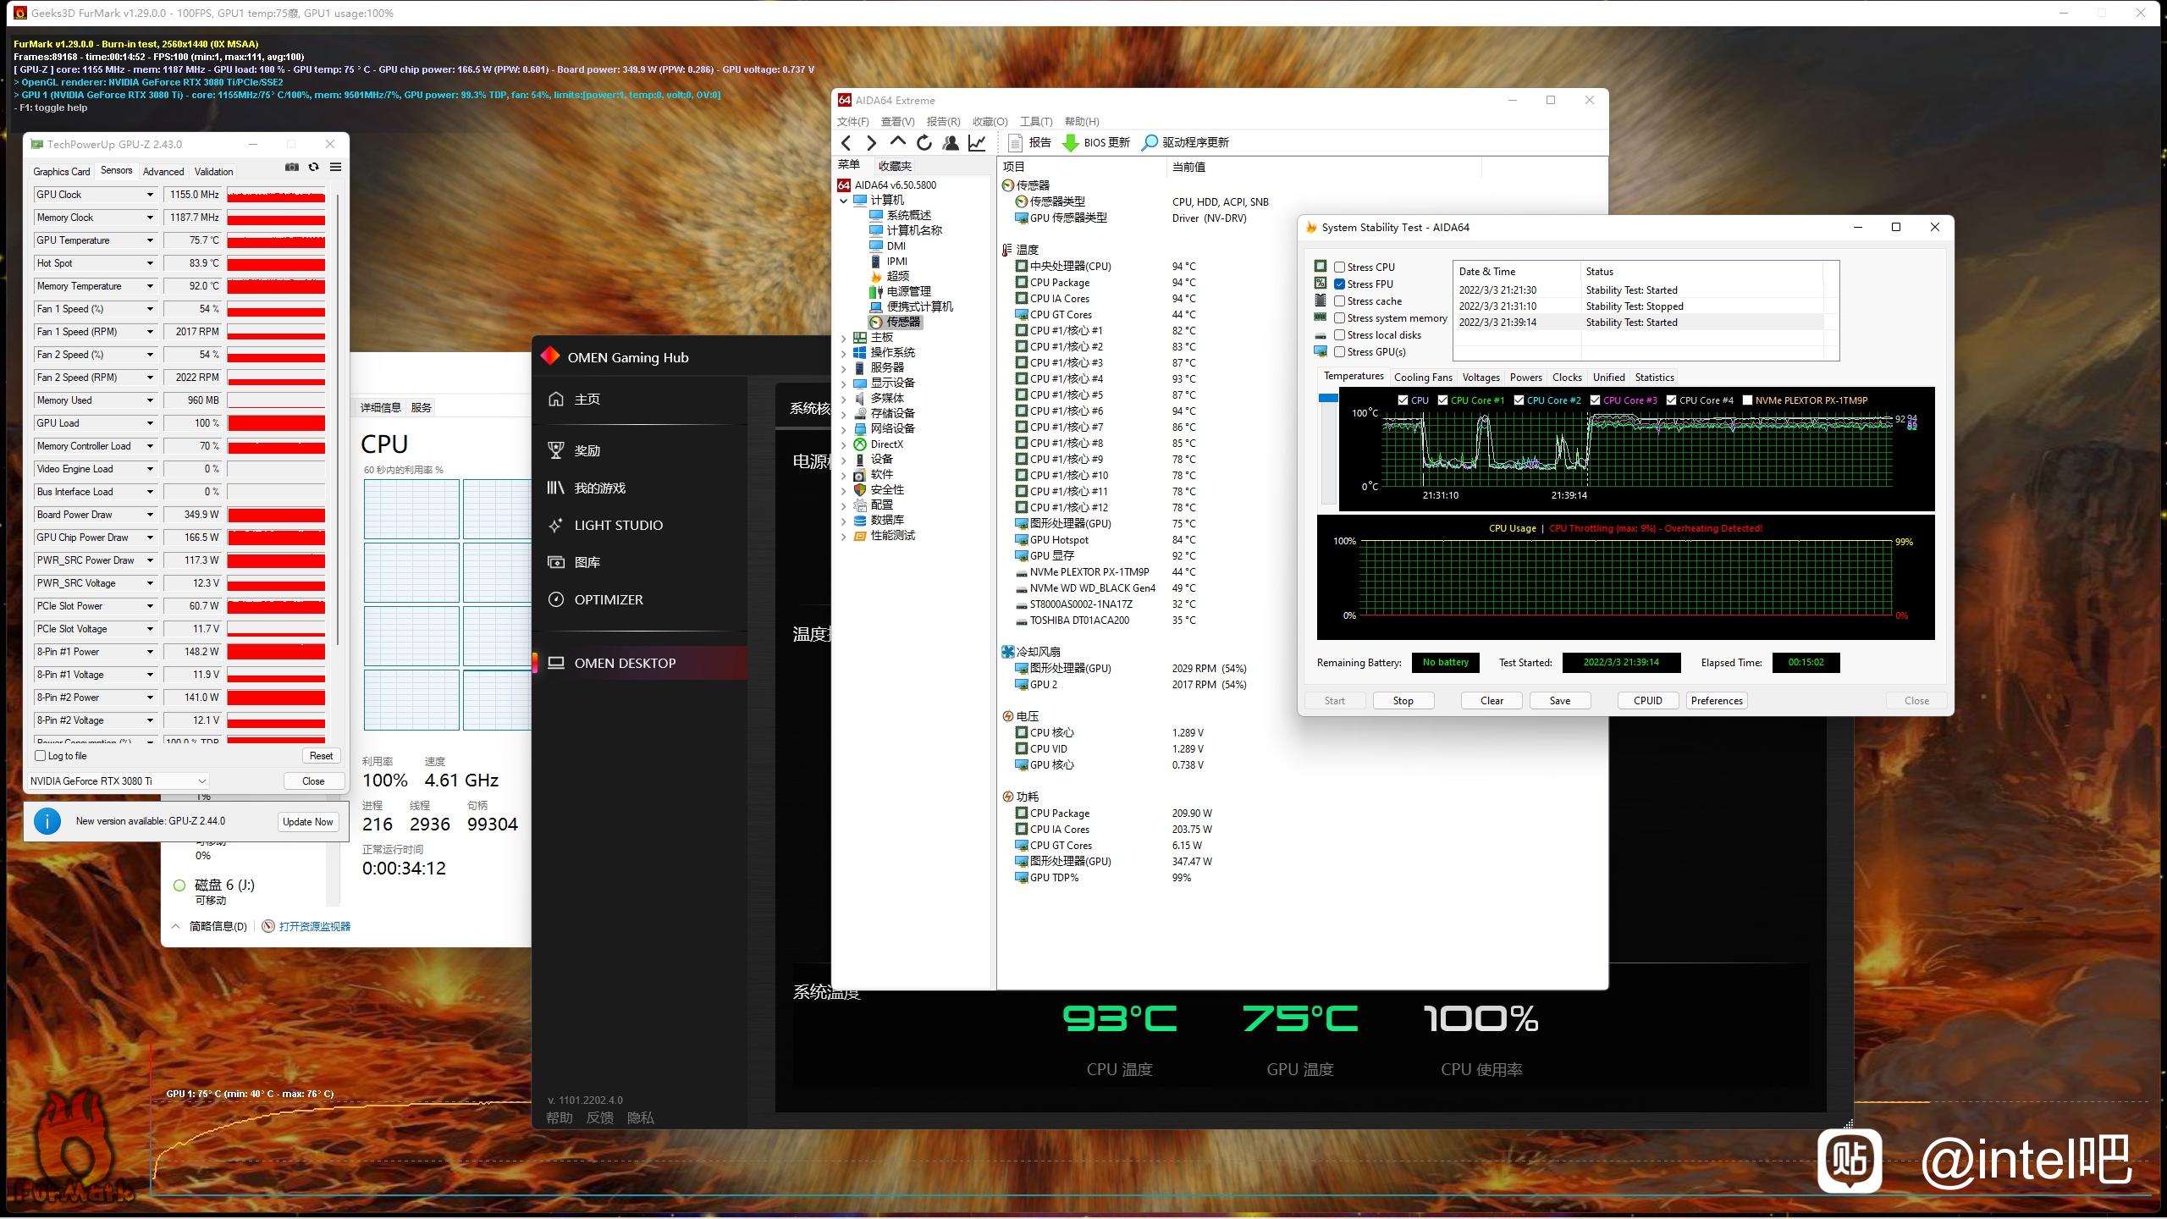Open Hot Spot sensor dropdown
This screenshot has width=2167, height=1219.
tap(150, 263)
